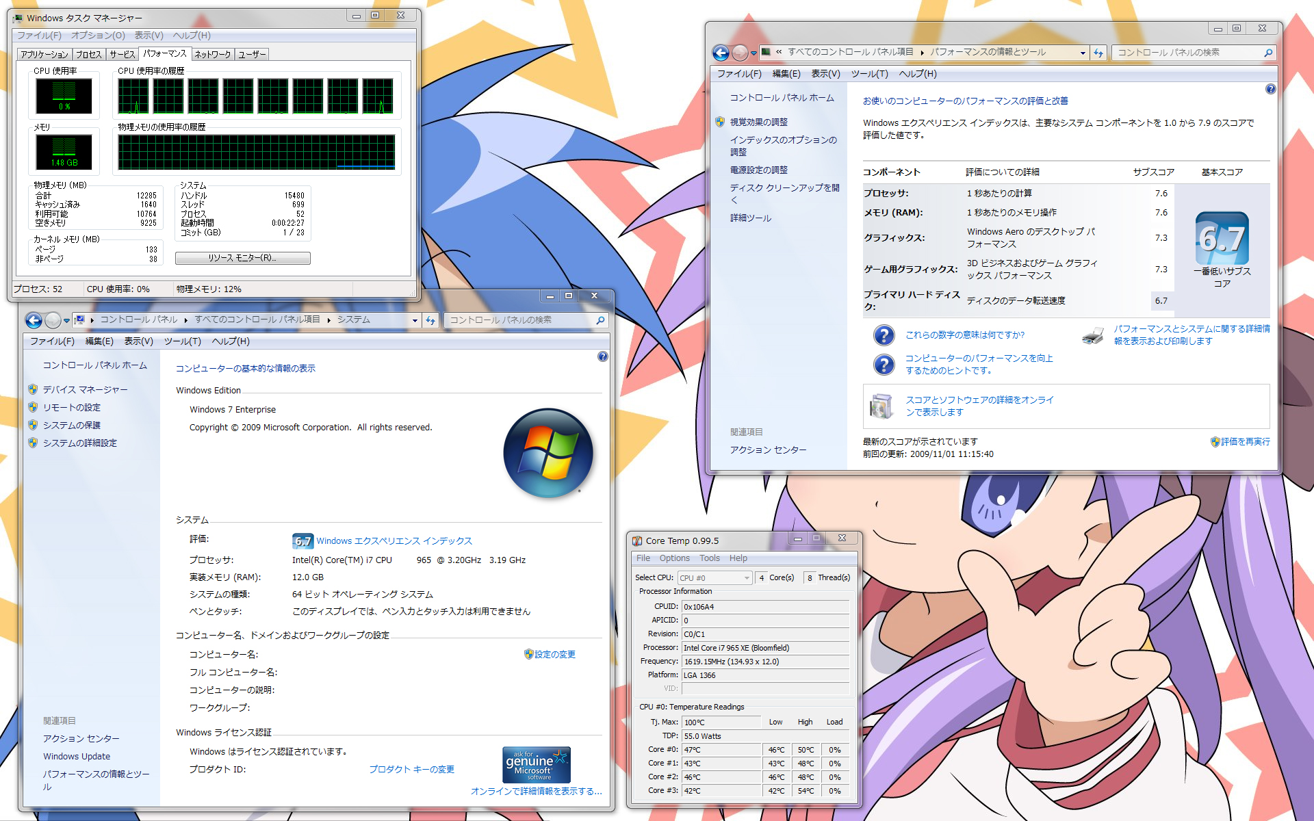Click リソース モニター(R)... button
The image size is (1314, 821).
coord(242,258)
